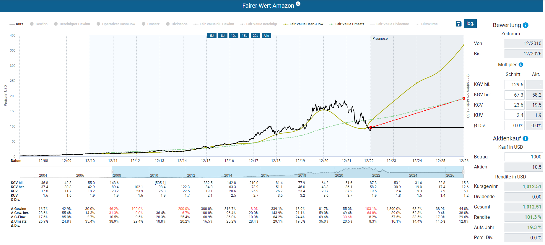Grab the left range slider handle

click(112, 172)
